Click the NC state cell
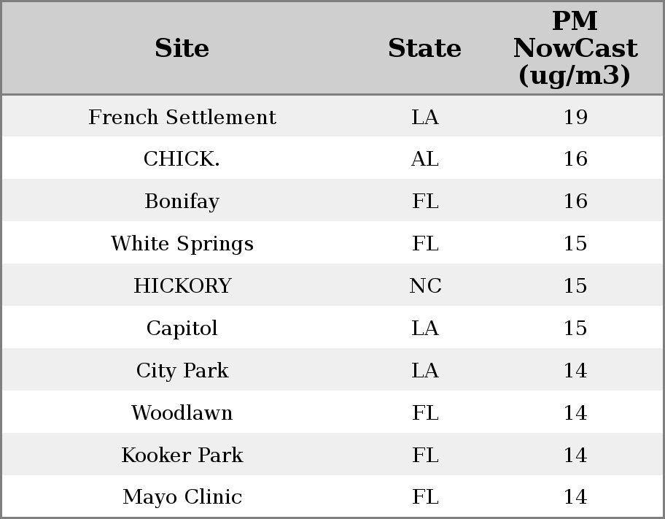 425,286
